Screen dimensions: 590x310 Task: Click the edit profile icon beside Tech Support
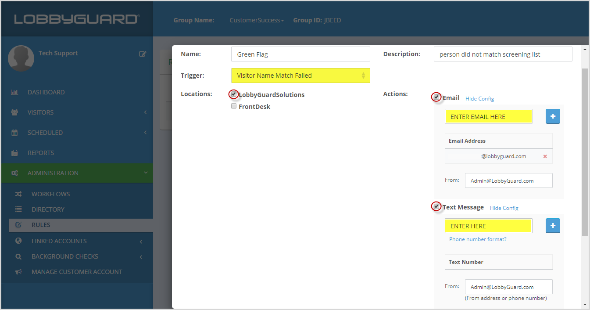(143, 54)
